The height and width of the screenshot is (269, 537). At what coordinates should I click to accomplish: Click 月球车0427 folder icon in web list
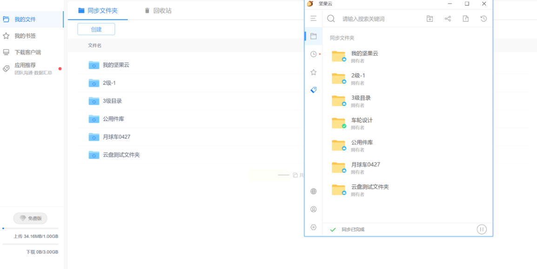(94, 137)
